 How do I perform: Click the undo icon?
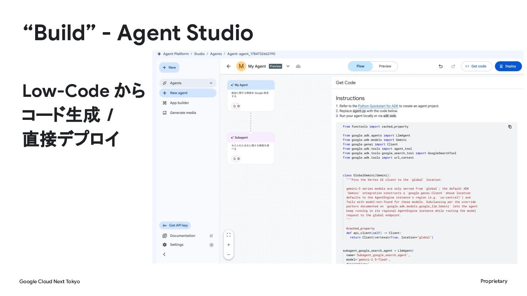pos(441,67)
